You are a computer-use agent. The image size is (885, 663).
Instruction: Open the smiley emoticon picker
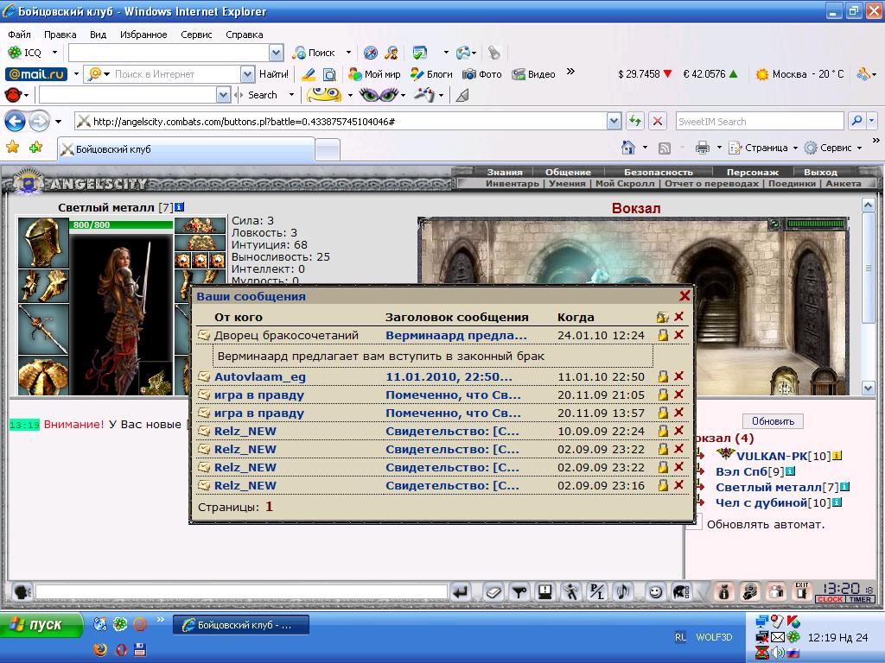[x=655, y=592]
